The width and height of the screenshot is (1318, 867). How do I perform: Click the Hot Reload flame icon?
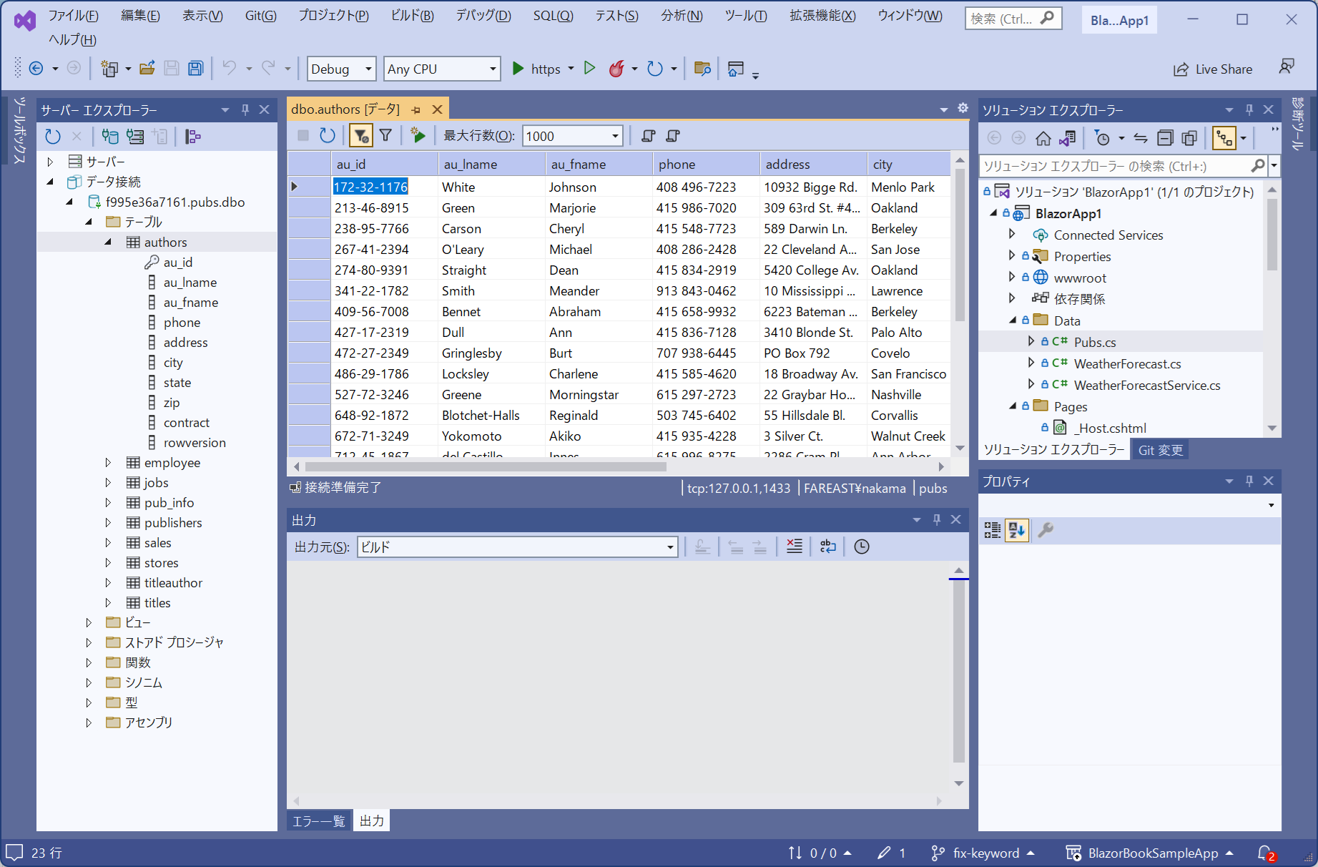pos(616,69)
